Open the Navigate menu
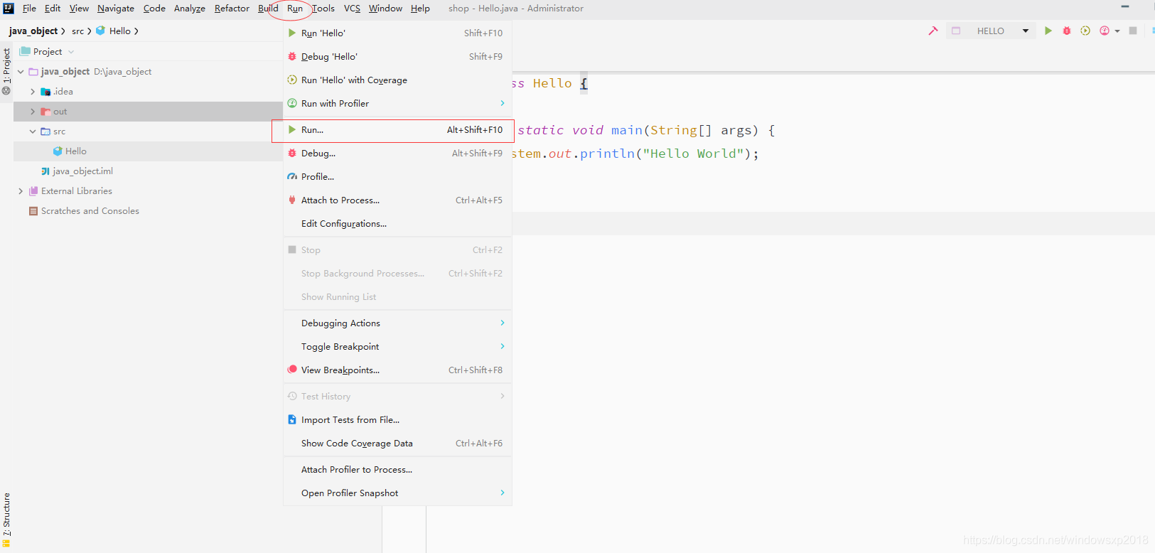Image resolution: width=1155 pixels, height=553 pixels. [x=116, y=9]
